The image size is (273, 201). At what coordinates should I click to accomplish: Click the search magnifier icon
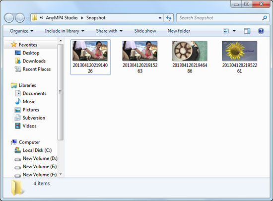coord(265,18)
